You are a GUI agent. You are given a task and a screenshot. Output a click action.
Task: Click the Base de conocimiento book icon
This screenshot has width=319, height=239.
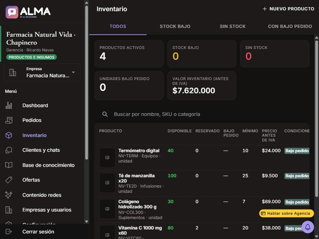coord(8,165)
